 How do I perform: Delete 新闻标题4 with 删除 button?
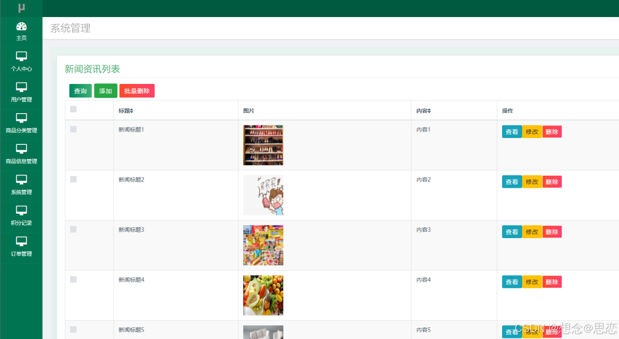coord(552,282)
